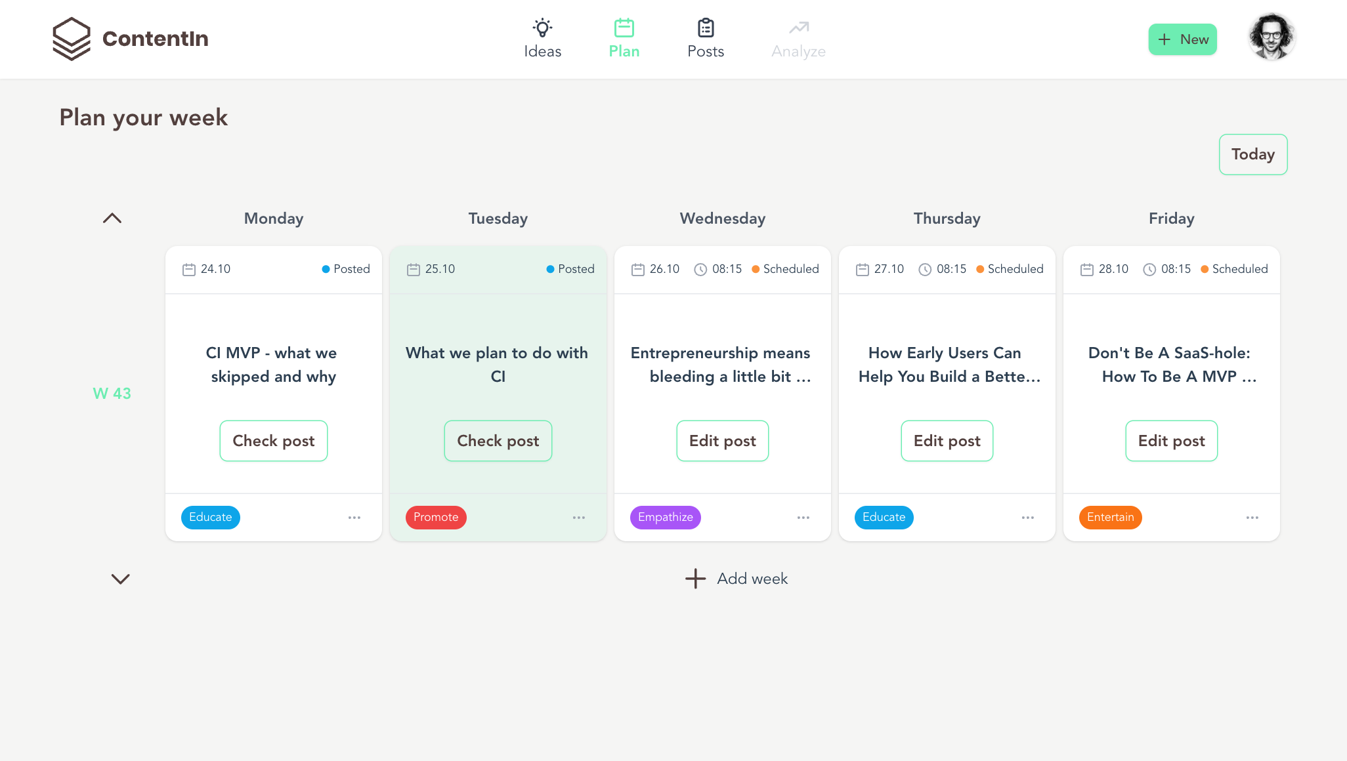
Task: Click Edit post on Thursday card
Action: pos(947,441)
